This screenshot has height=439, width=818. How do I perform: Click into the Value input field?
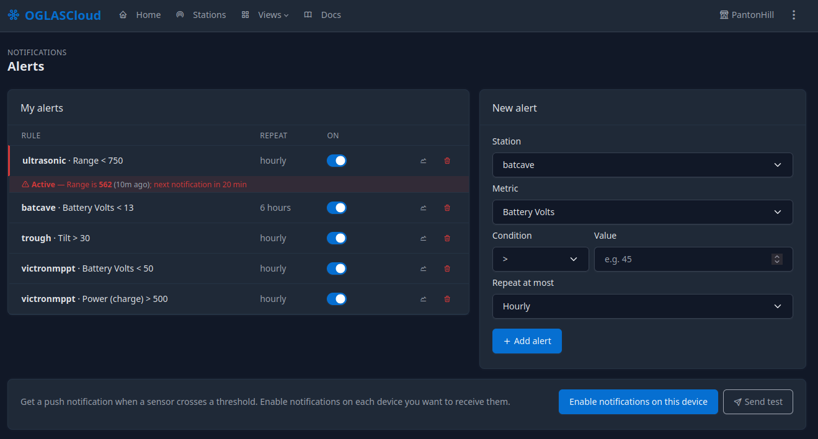point(693,259)
